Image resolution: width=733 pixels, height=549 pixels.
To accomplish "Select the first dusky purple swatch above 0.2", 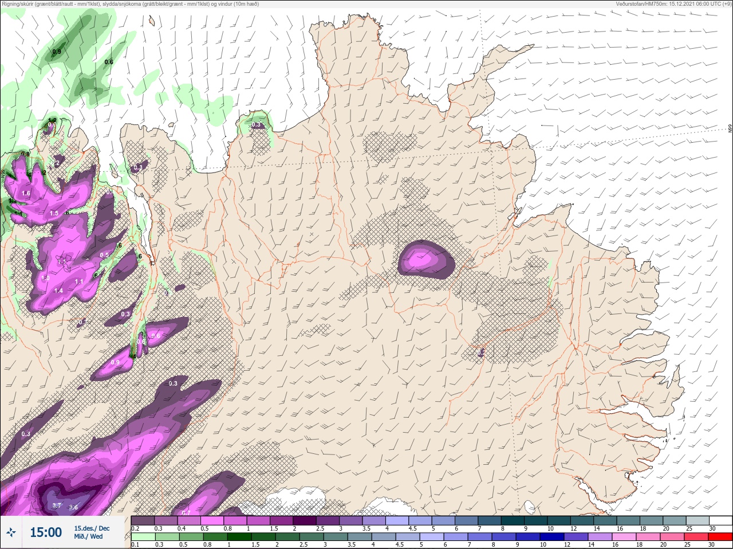I will (x=143, y=520).
